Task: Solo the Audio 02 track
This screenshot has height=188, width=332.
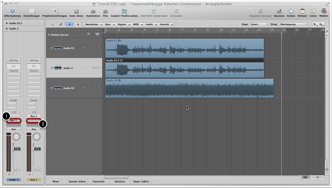Action: coord(98,88)
